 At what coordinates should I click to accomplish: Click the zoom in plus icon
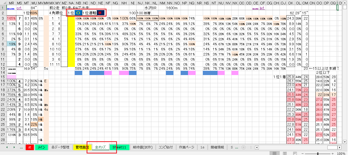(332, 153)
